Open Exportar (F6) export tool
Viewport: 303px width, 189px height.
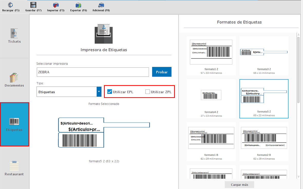click(78, 5)
